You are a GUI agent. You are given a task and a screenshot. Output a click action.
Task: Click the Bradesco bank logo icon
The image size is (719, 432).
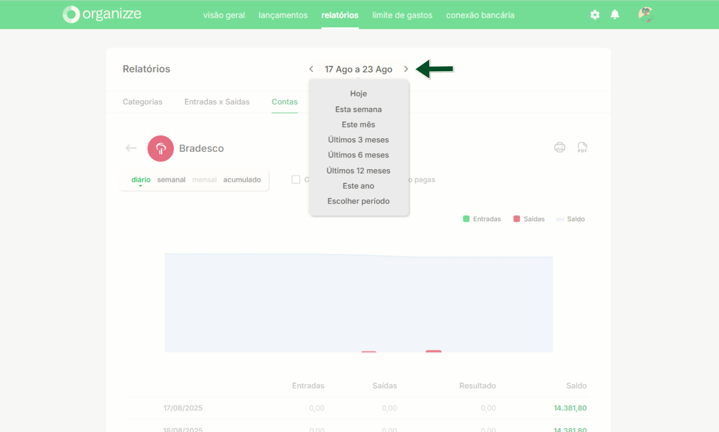coord(161,148)
